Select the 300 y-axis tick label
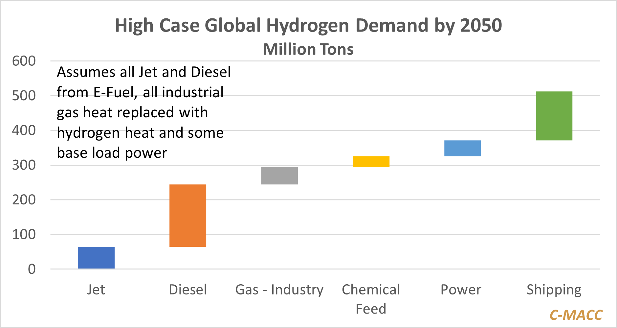This screenshot has width=617, height=328. tap(24, 165)
